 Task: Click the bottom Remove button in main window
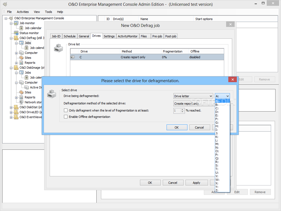(260, 192)
